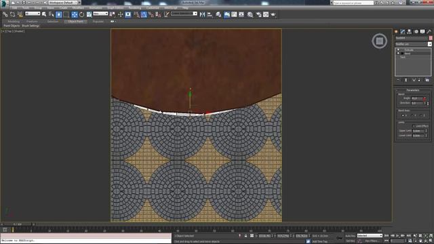Click the Select and Link tool
Screen dimensions: 434x244
coord(5,14)
